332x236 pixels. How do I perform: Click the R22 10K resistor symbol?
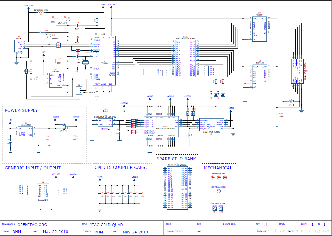pyautogui.click(x=105, y=111)
